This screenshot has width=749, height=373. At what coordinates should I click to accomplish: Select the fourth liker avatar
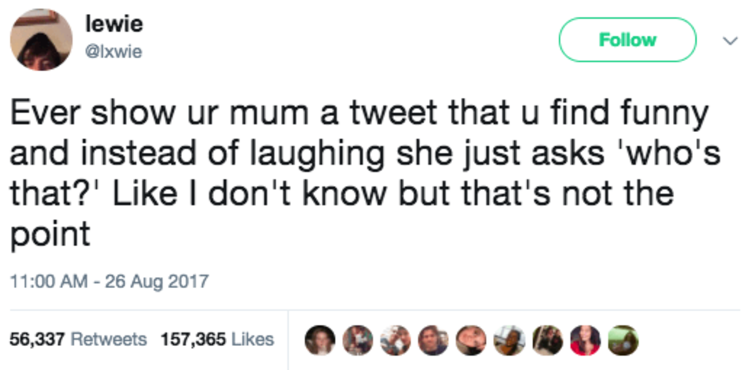pyautogui.click(x=433, y=340)
